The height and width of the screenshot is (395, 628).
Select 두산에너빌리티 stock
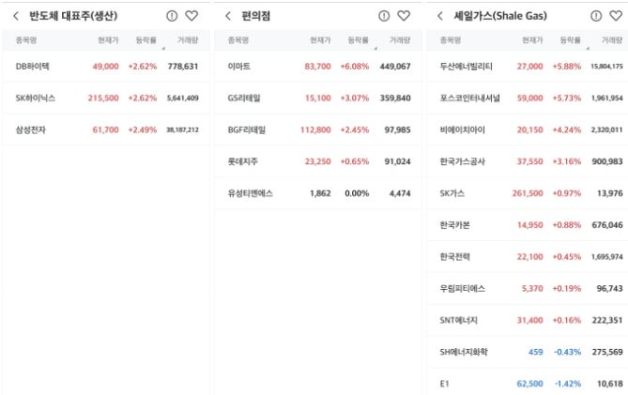point(527,67)
